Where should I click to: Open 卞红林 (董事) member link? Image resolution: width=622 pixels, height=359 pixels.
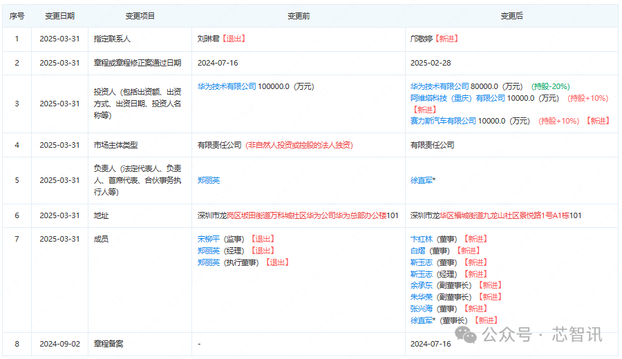click(422, 239)
